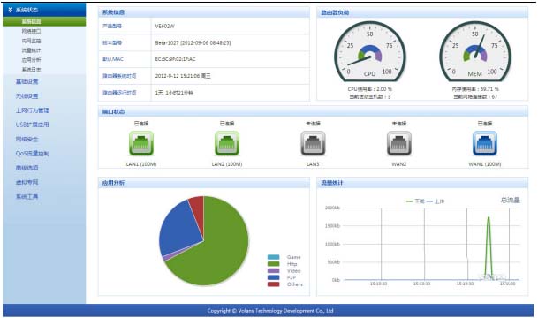Click the product model value VE602W
The width and height of the screenshot is (538, 318).
click(x=165, y=26)
